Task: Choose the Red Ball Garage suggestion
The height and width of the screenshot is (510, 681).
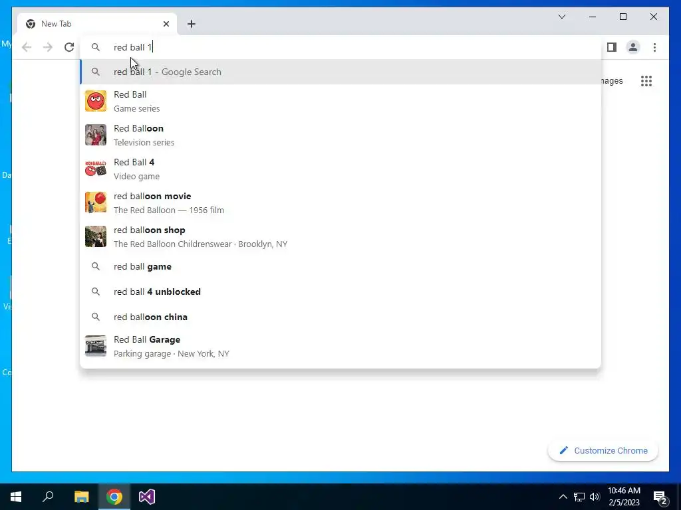Action: point(340,346)
